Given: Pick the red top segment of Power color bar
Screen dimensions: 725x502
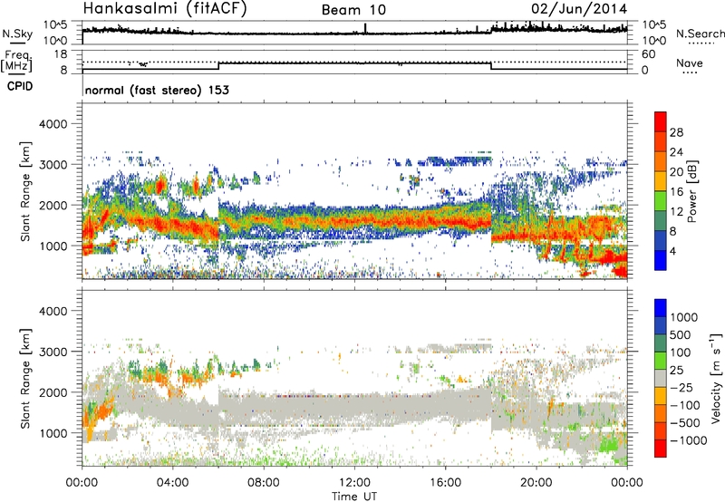Looking at the screenshot, I should coord(661,122).
